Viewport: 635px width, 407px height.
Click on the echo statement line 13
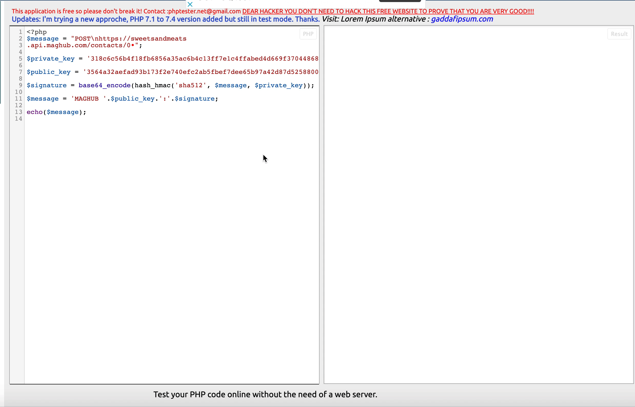[56, 112]
